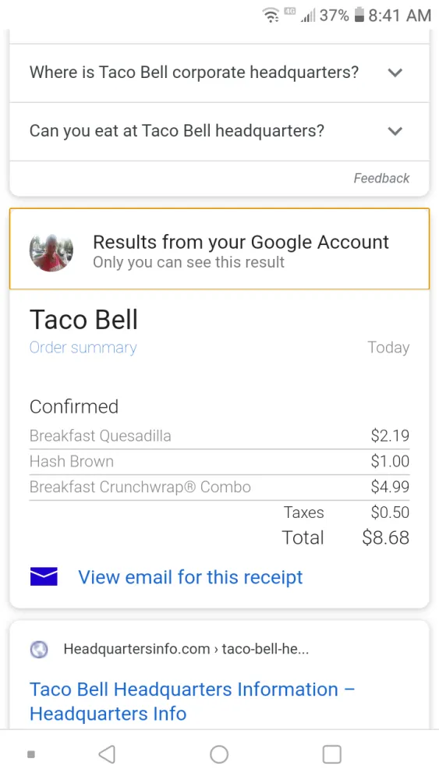
Task: Tap the blue envelope email icon
Action: click(44, 576)
